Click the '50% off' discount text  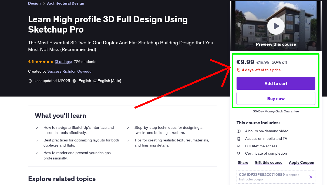[279, 62]
